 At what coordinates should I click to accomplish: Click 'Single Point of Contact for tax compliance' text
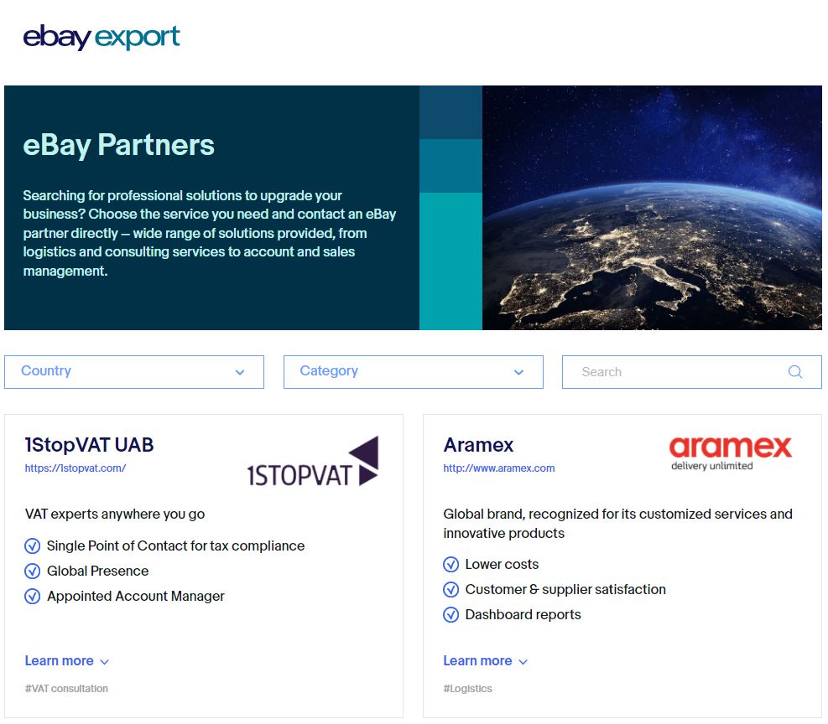[176, 546]
